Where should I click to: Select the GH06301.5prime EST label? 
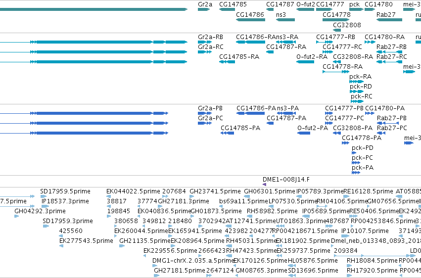270,191
